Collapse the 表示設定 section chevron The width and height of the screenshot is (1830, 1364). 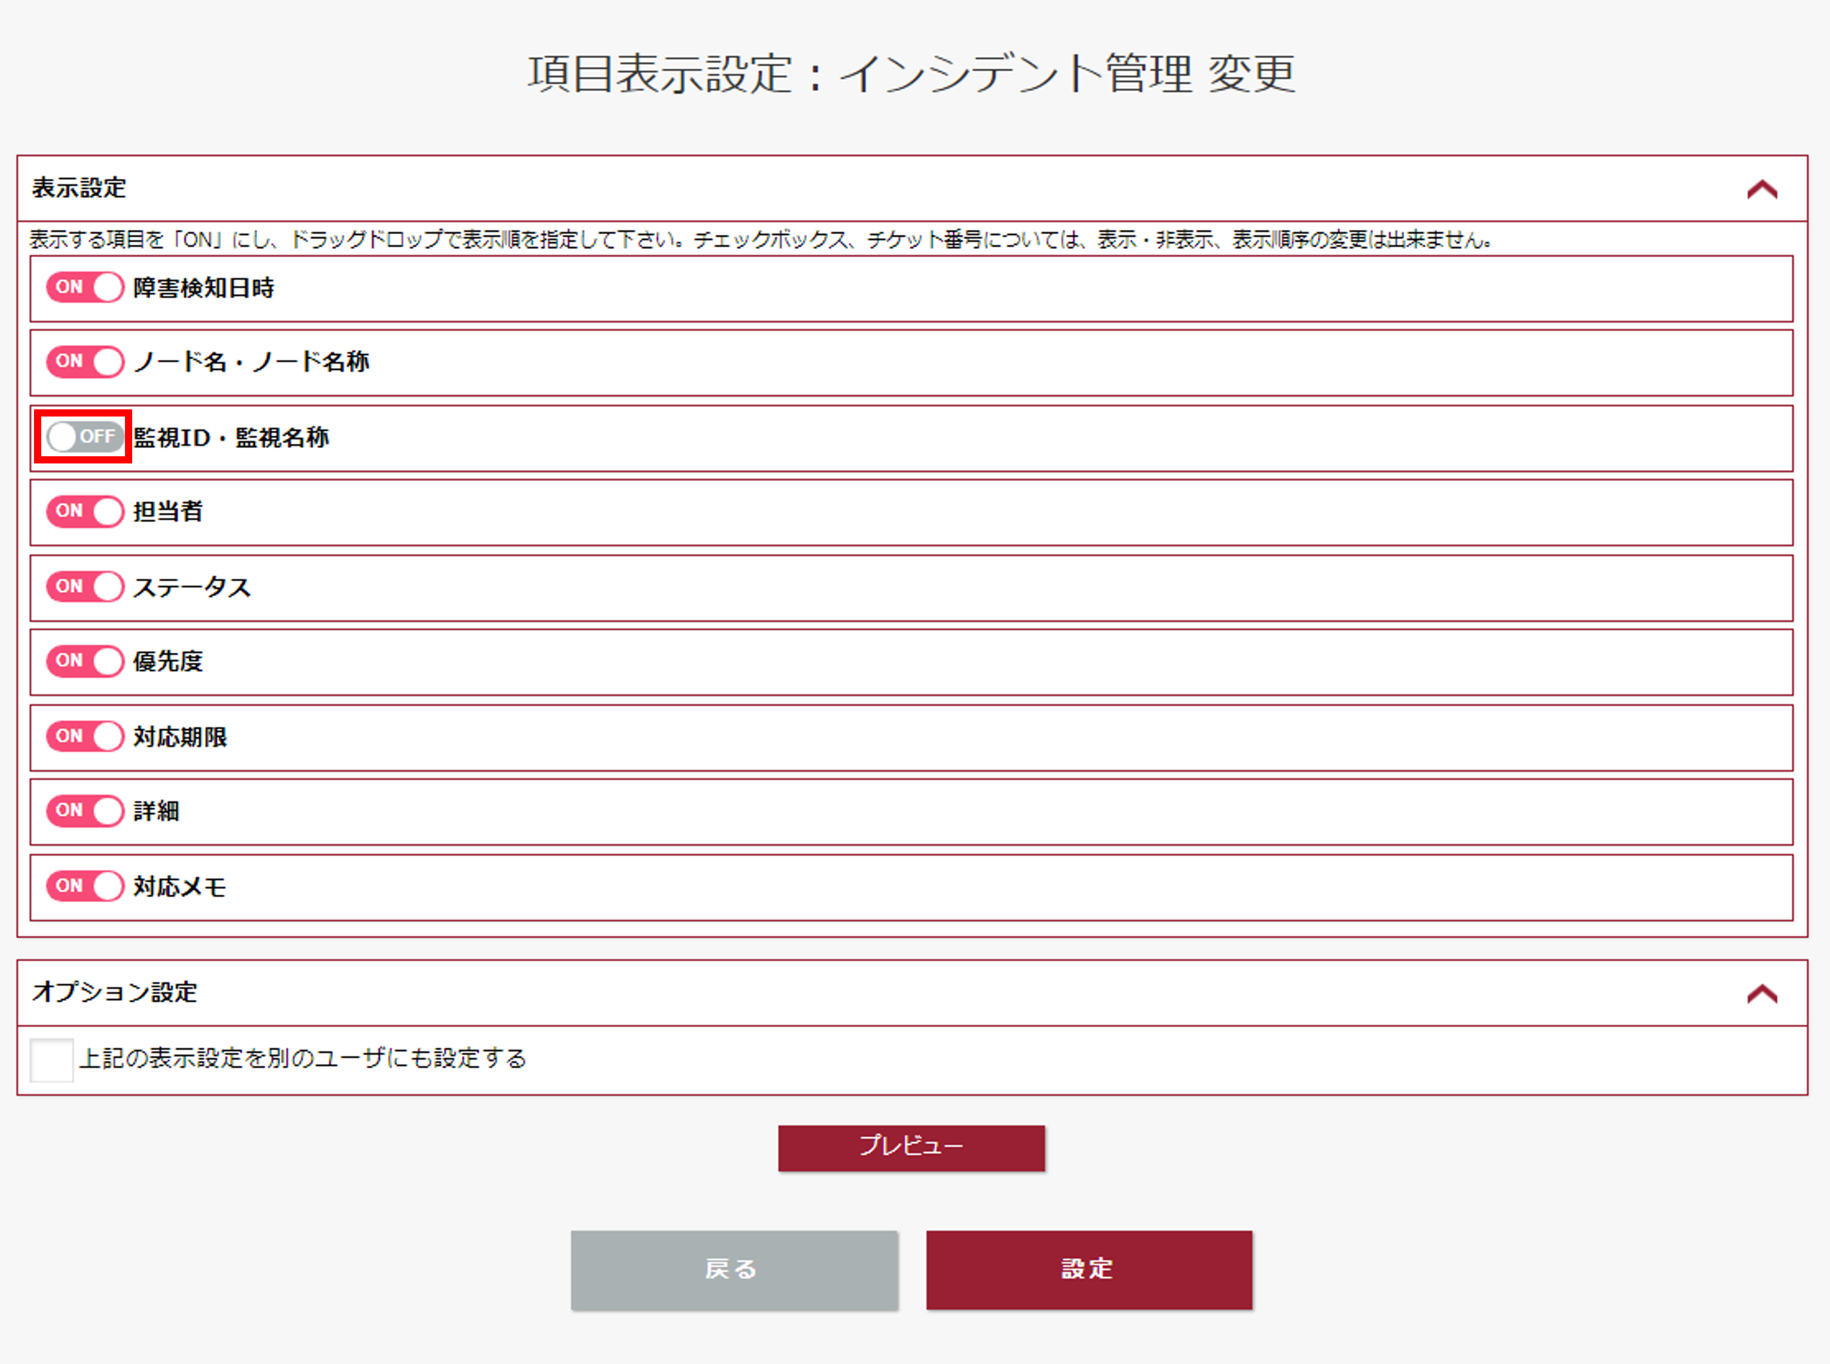tap(1762, 189)
